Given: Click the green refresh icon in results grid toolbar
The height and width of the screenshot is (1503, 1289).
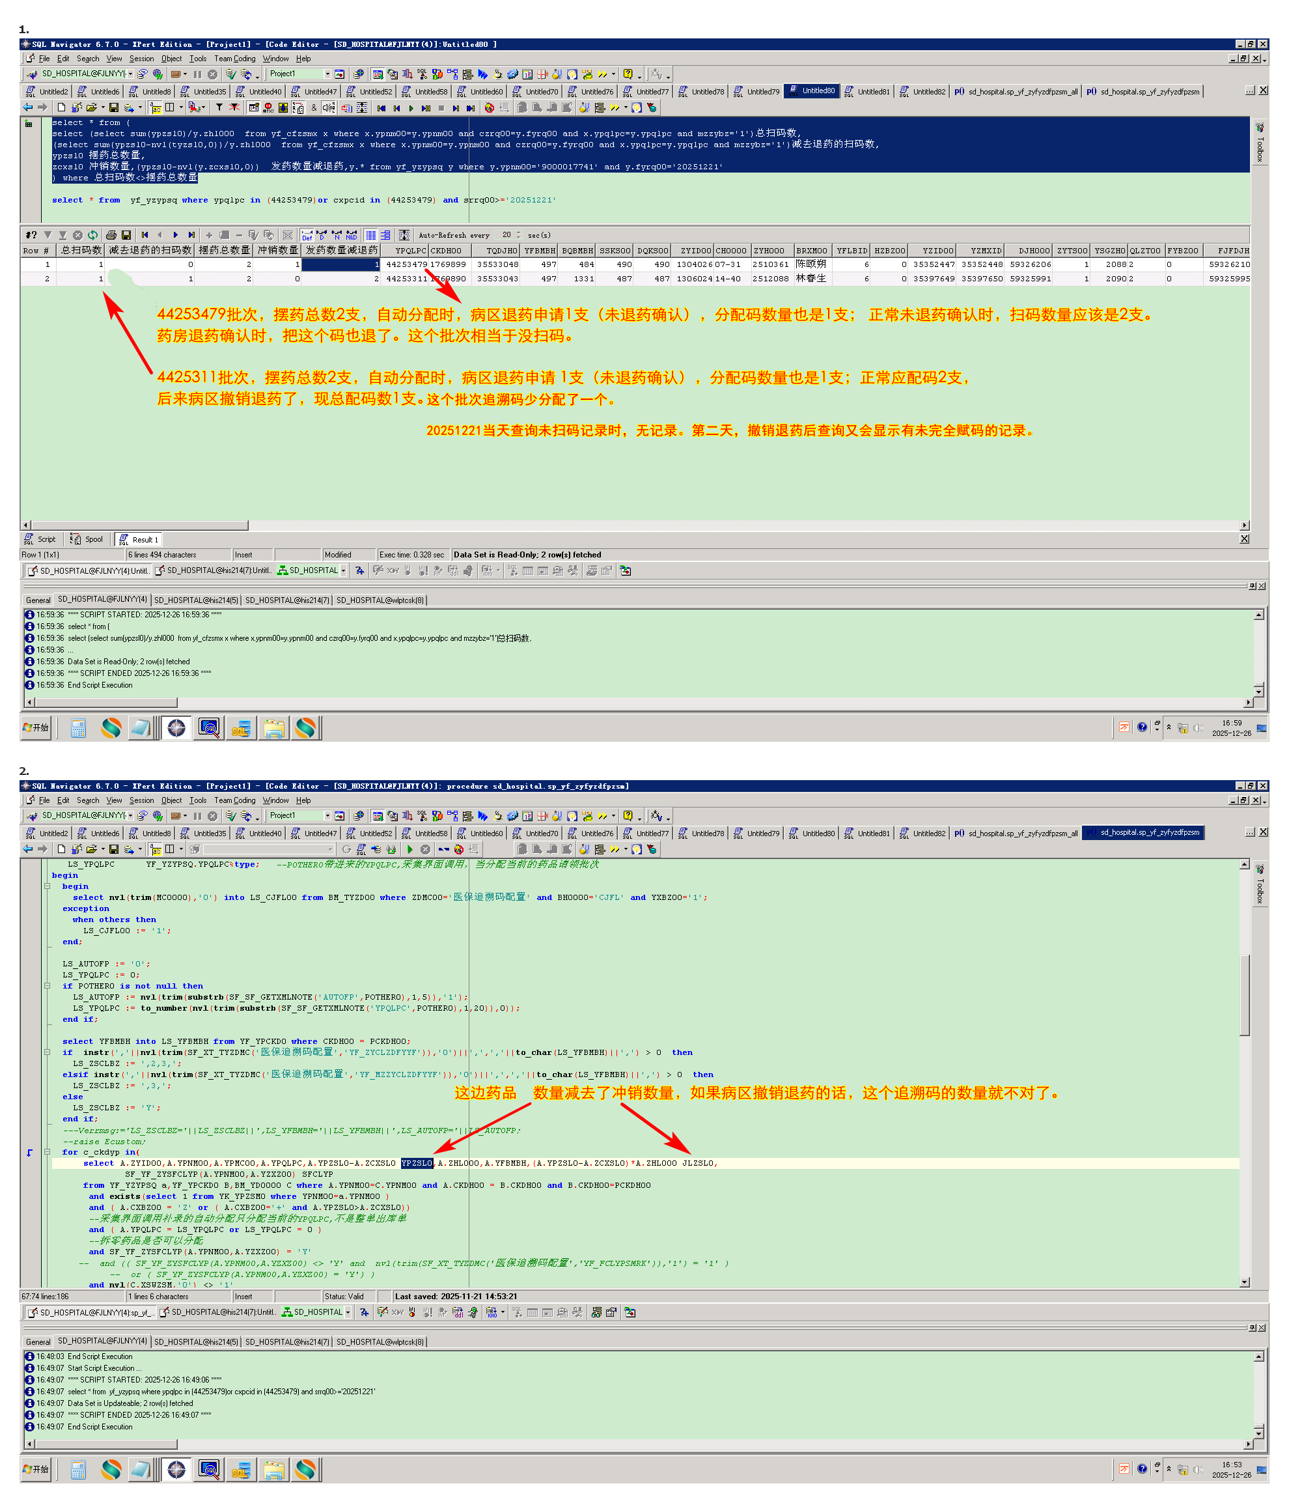Looking at the screenshot, I should click(x=93, y=235).
